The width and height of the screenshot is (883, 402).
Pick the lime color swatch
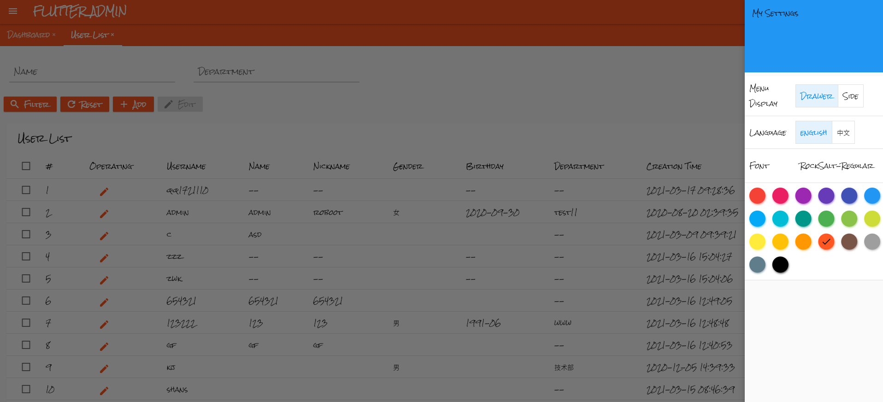[872, 219]
